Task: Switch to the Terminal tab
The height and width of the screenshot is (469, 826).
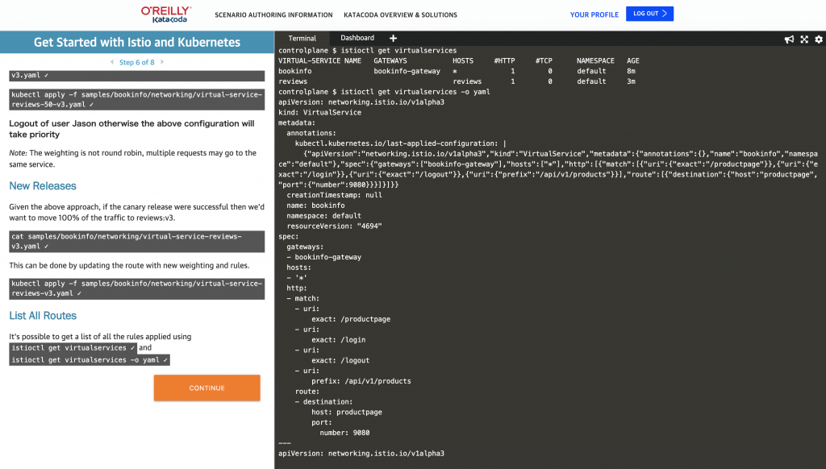Action: pyautogui.click(x=302, y=38)
